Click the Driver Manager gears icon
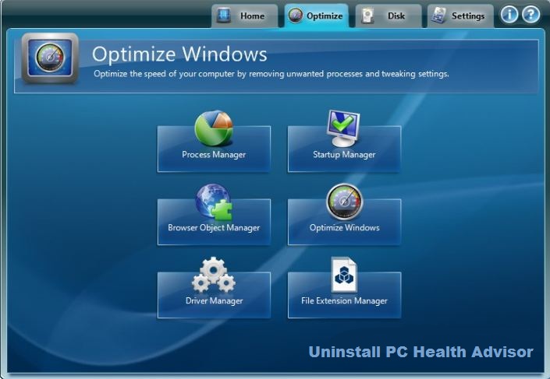This screenshot has width=550, height=379. pos(214,275)
